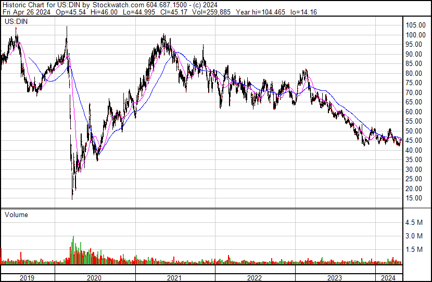Click the 15.00 price axis label
This screenshot has height=282, width=432.
tap(414, 198)
